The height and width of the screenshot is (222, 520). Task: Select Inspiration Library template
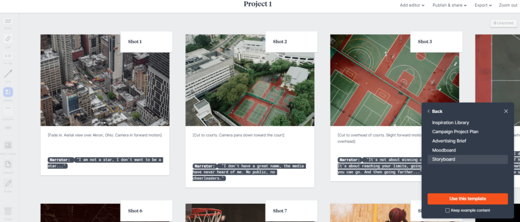coord(450,123)
